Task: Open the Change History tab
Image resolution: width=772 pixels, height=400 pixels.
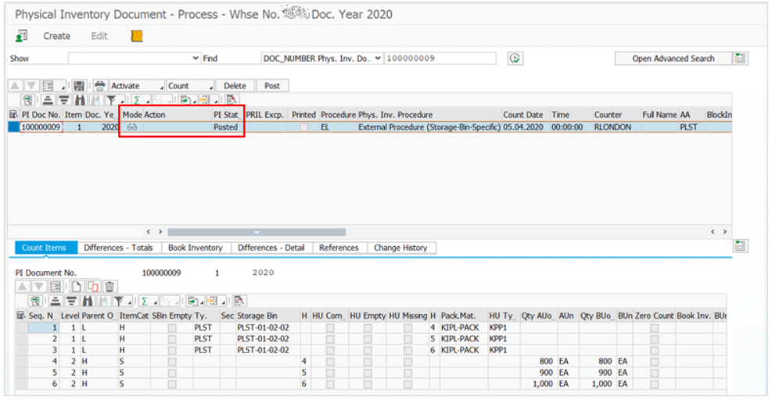Action: (x=400, y=248)
